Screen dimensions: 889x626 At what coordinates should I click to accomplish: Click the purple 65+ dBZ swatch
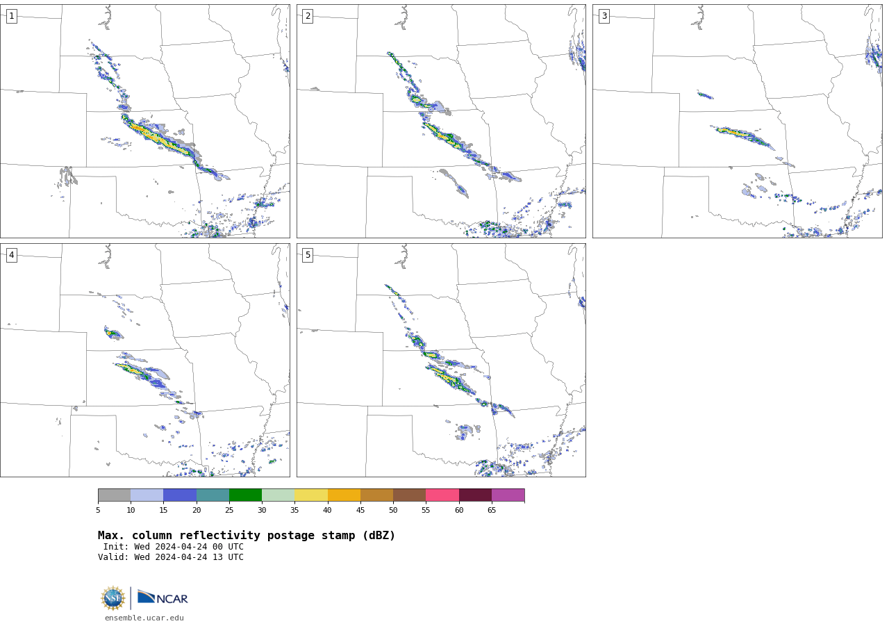[508, 495]
